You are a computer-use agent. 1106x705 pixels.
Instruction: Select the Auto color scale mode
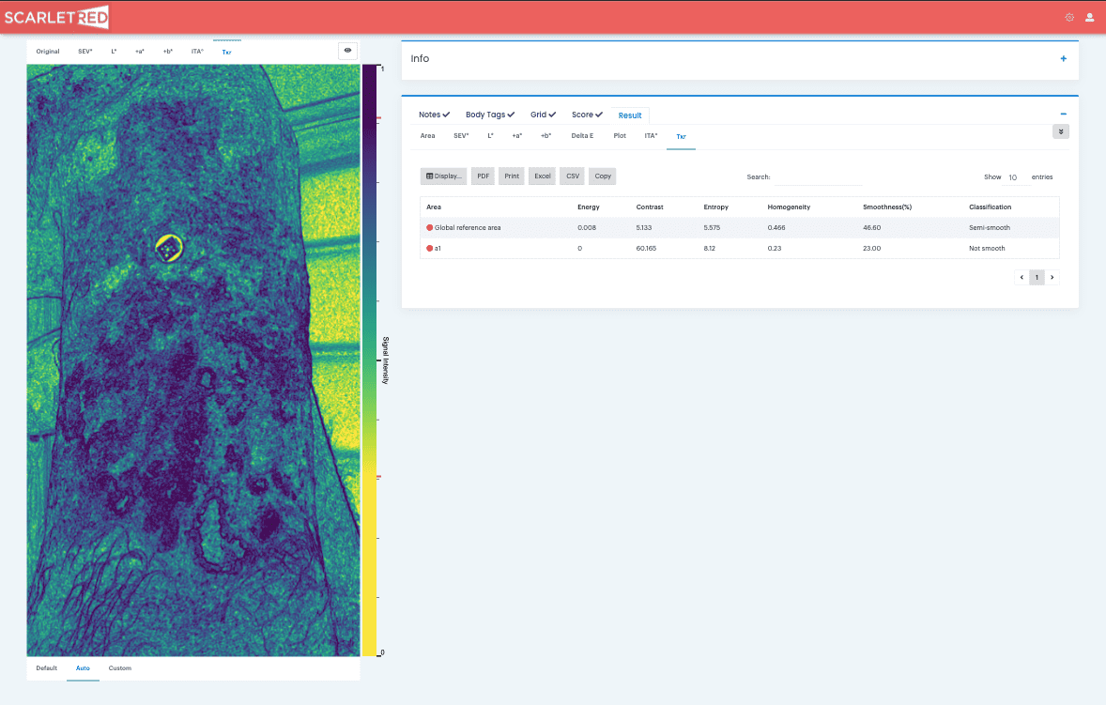[83, 668]
